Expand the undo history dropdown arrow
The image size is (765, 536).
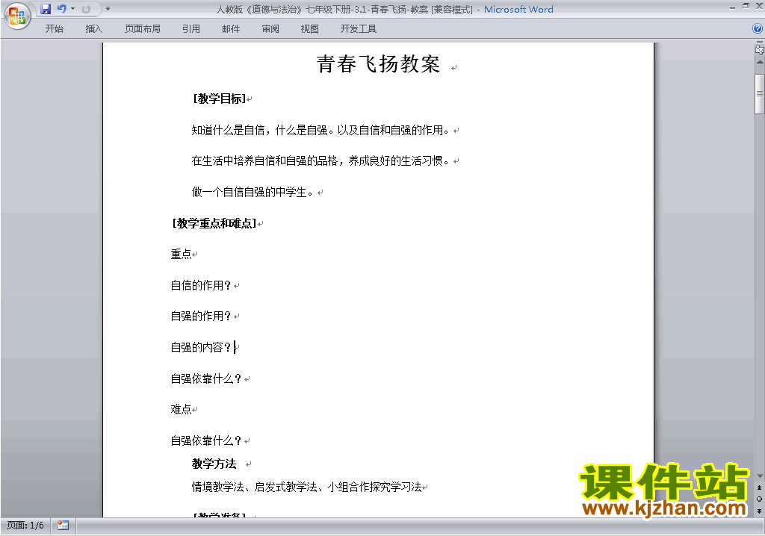(72, 9)
